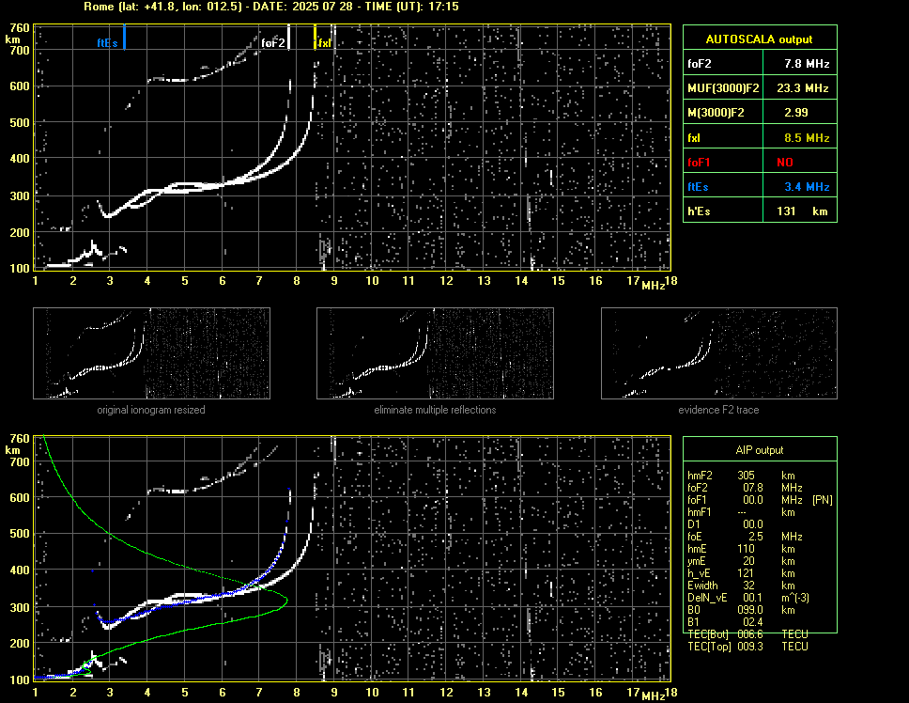The width and height of the screenshot is (909, 703).
Task: Click the "MUF(3000)F2" row label
Action: click(723, 88)
